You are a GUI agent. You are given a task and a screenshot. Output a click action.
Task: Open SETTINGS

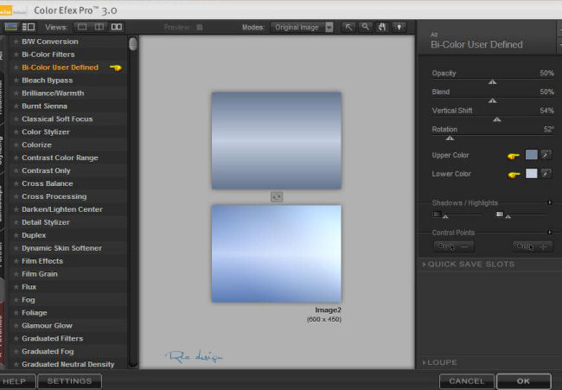[x=69, y=381]
